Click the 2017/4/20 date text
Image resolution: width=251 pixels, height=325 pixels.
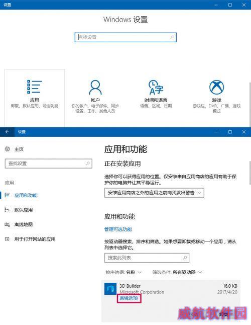(227, 292)
